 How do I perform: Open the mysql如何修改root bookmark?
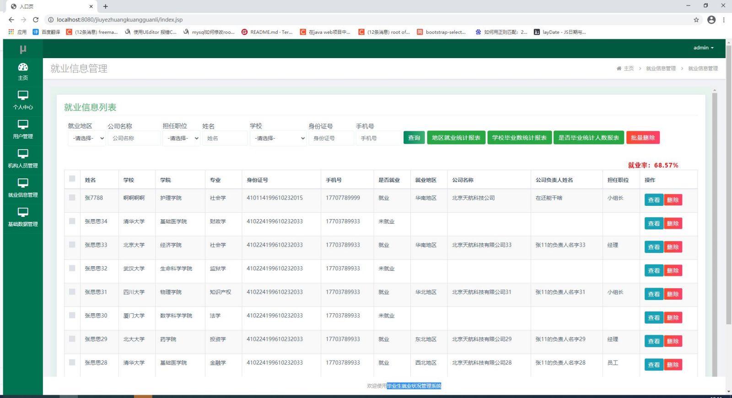tap(209, 32)
